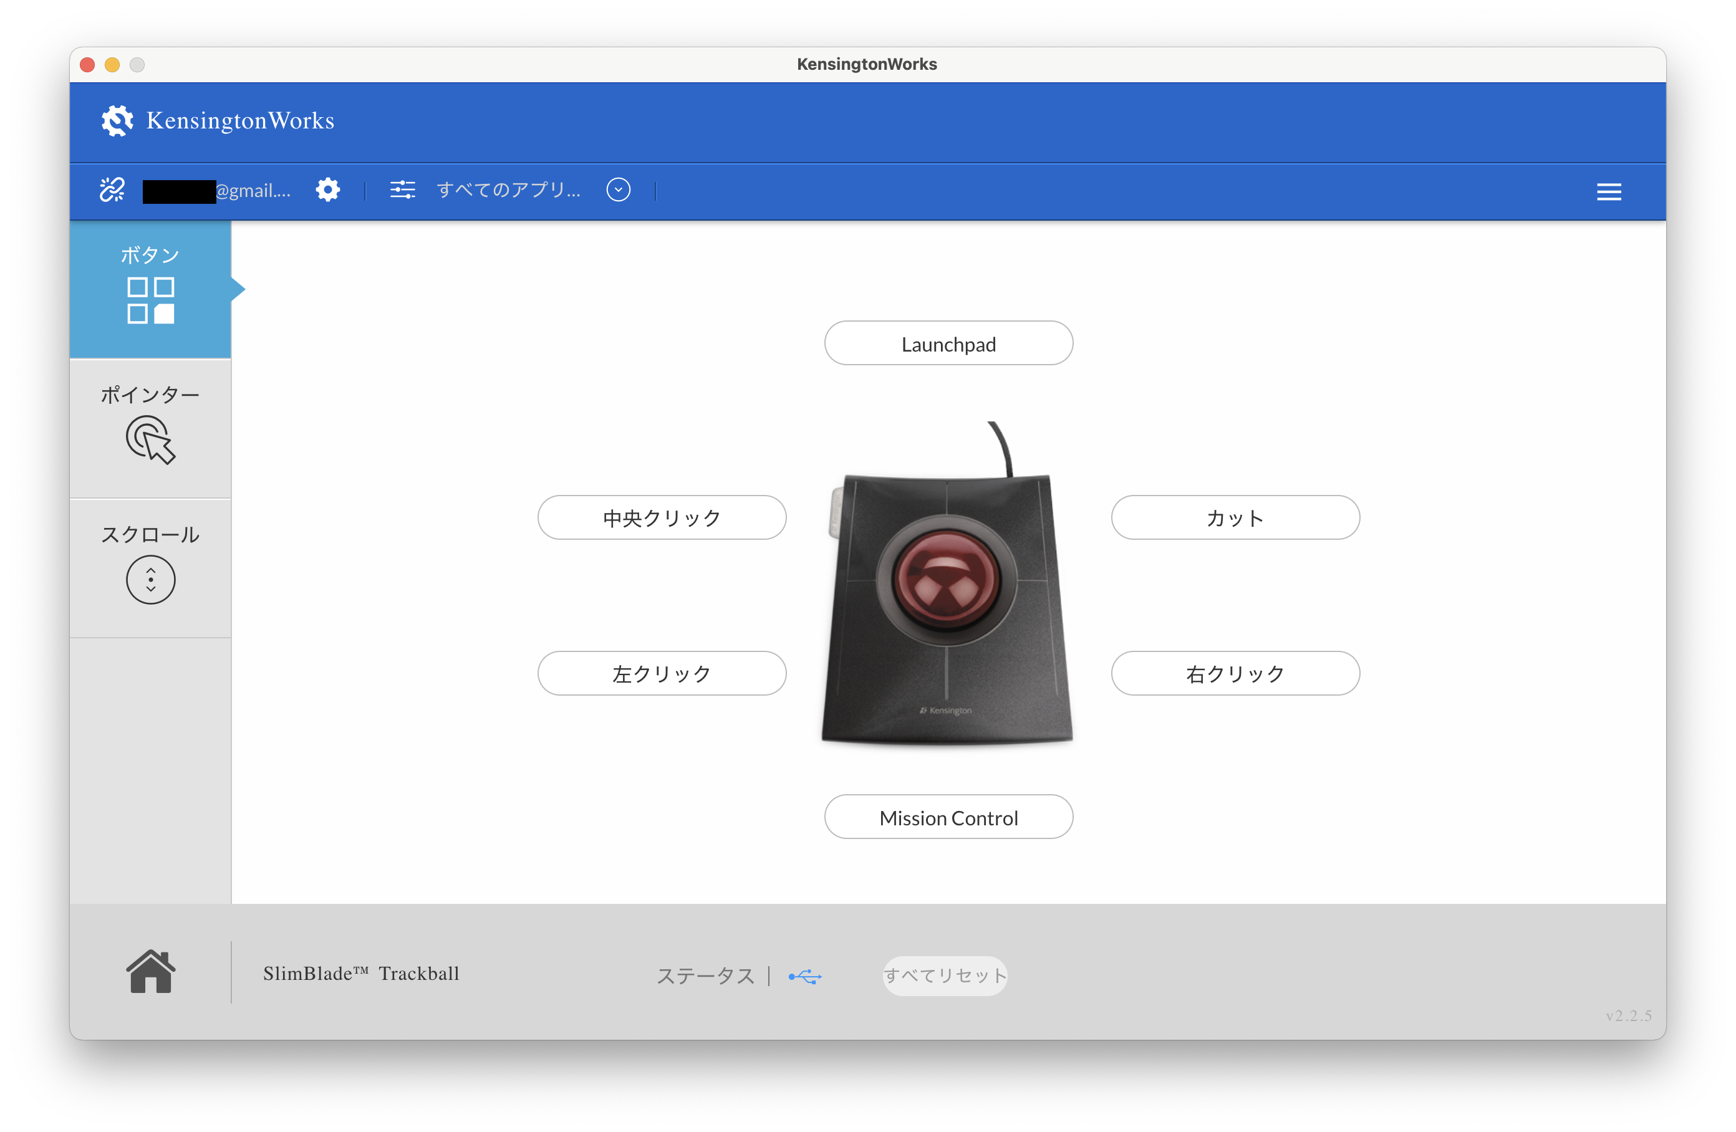Click the broken link sync icon

[112, 190]
